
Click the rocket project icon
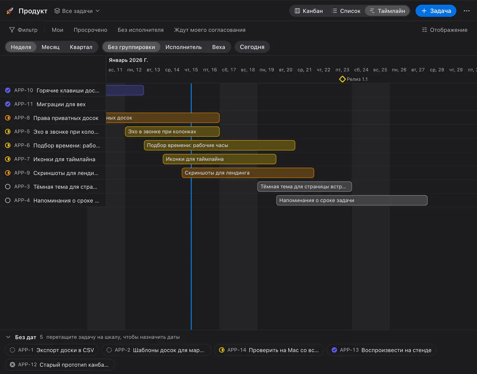[10, 11]
